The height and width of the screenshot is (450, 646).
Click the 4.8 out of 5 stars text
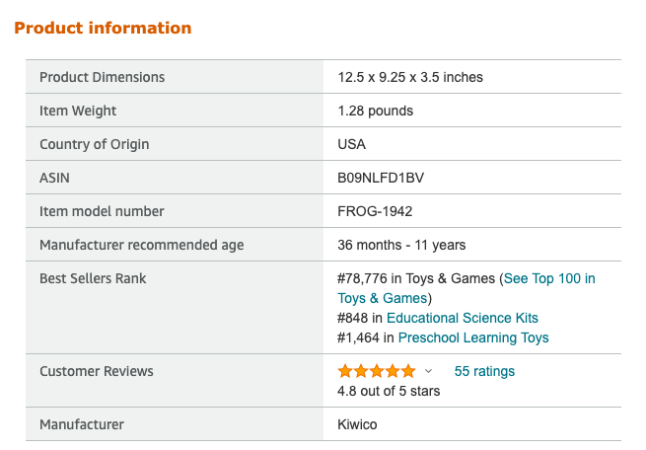pyautogui.click(x=389, y=391)
